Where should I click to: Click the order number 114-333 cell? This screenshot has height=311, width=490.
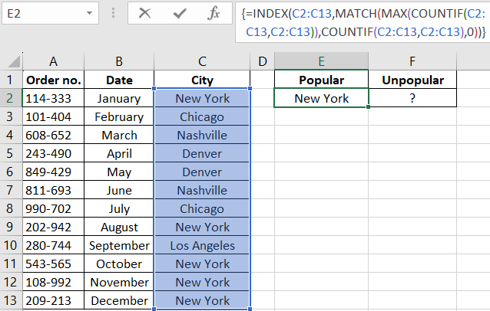tap(53, 98)
